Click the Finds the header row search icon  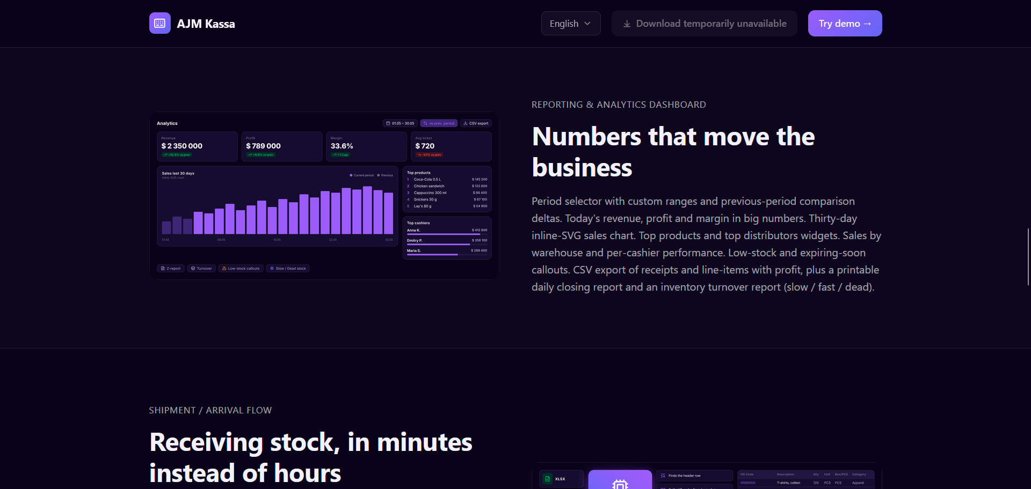663,476
